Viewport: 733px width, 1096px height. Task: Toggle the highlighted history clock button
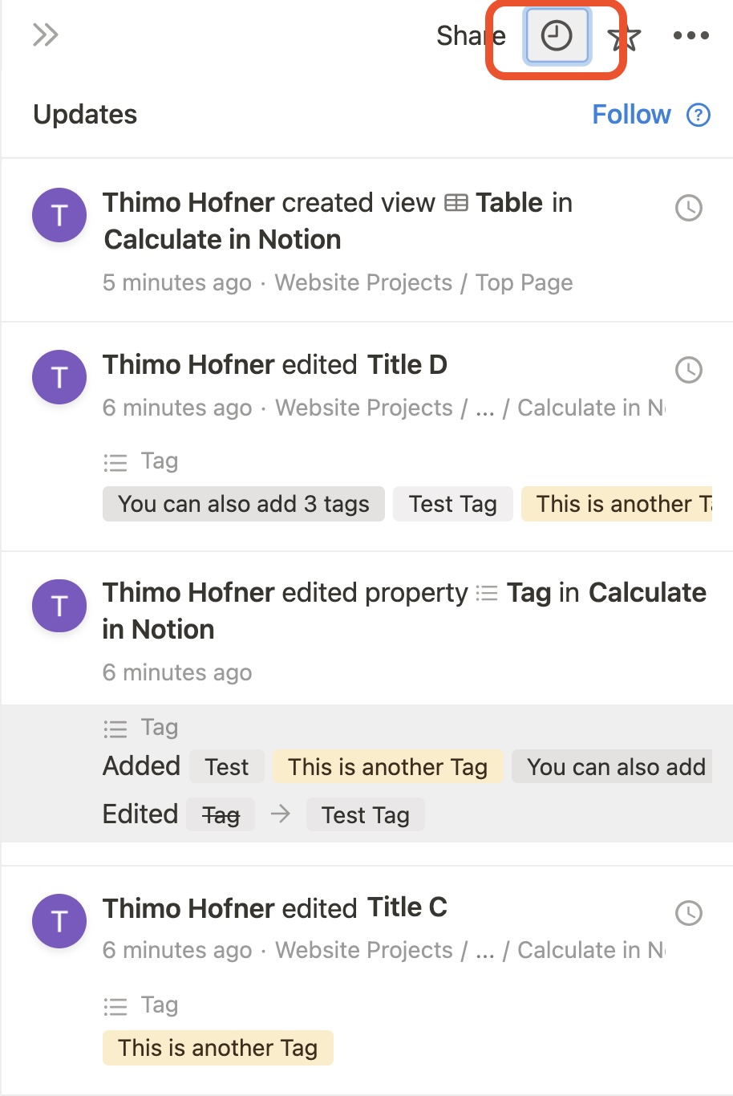coord(557,35)
